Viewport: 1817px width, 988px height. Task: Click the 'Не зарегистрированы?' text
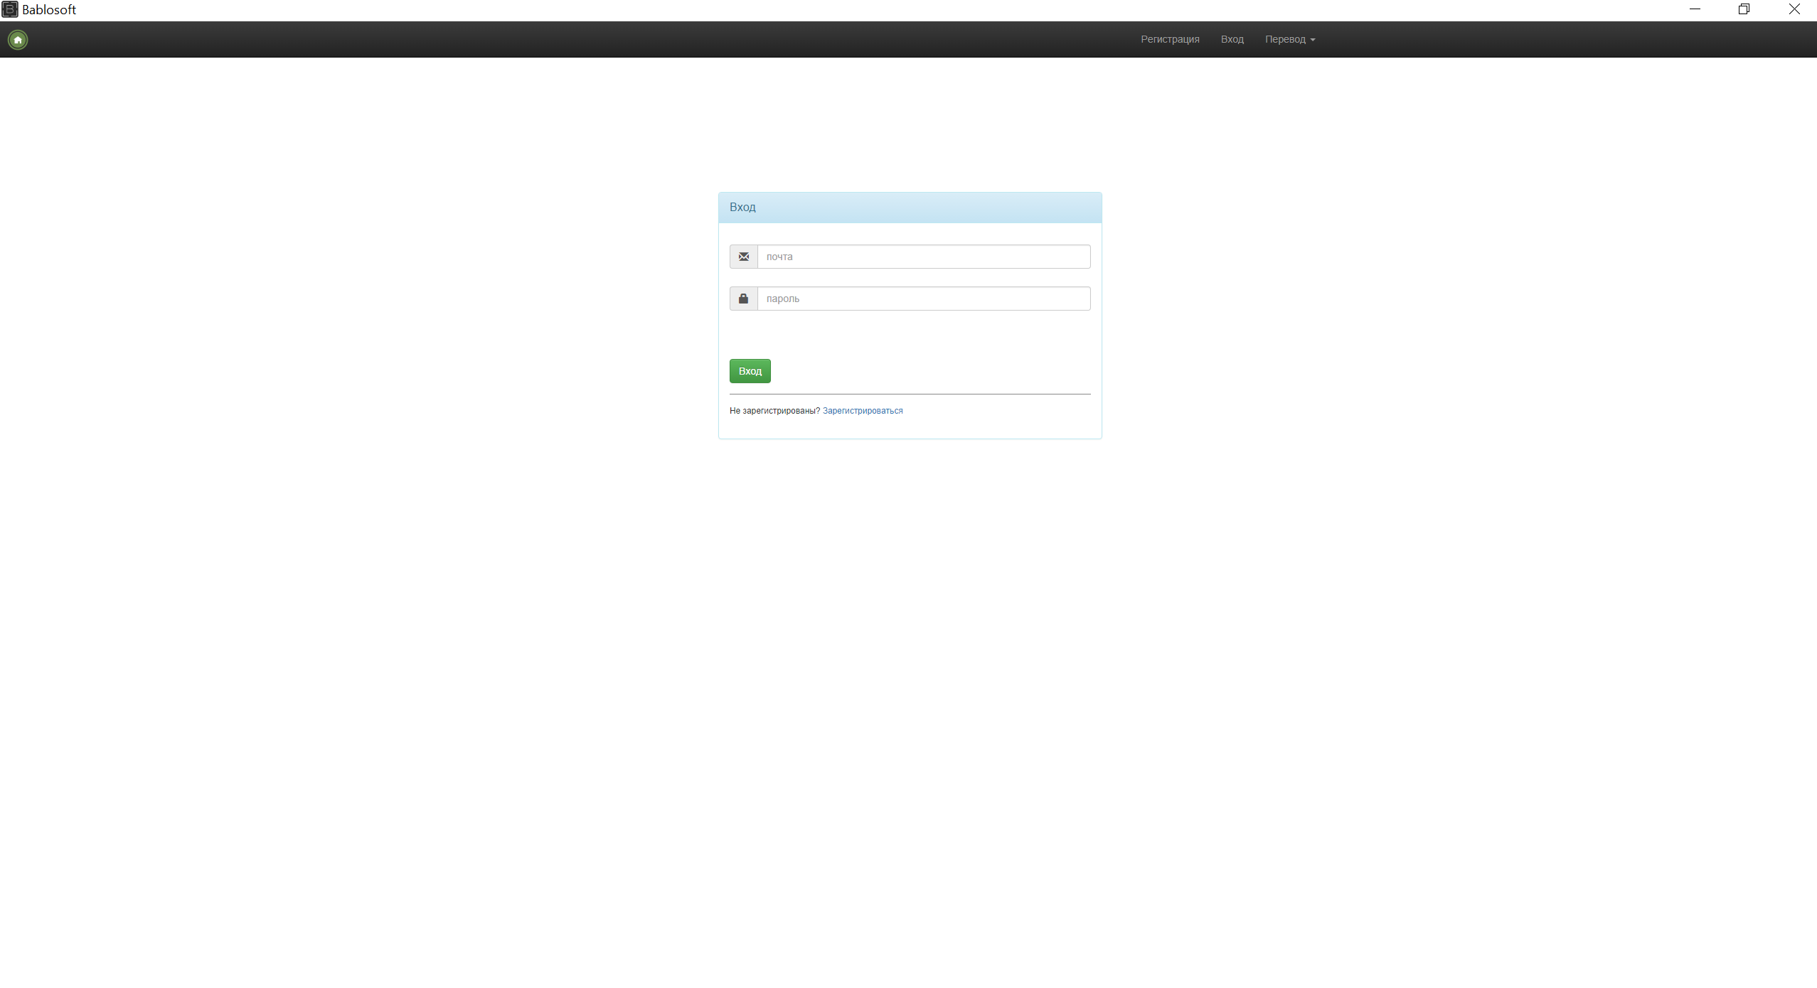pyautogui.click(x=774, y=411)
